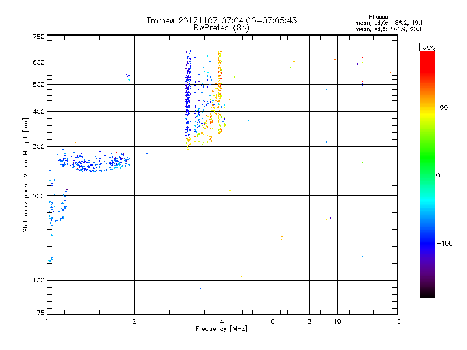Viewport: 467px width, 350px height.
Task: Click the y-axis tick '200'
Action: (39, 196)
